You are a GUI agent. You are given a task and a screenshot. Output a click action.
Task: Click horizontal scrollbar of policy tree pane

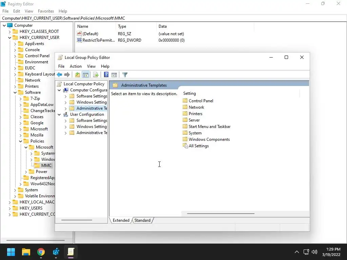point(77,220)
